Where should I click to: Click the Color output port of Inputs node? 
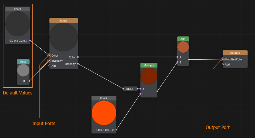[x=78, y=57]
